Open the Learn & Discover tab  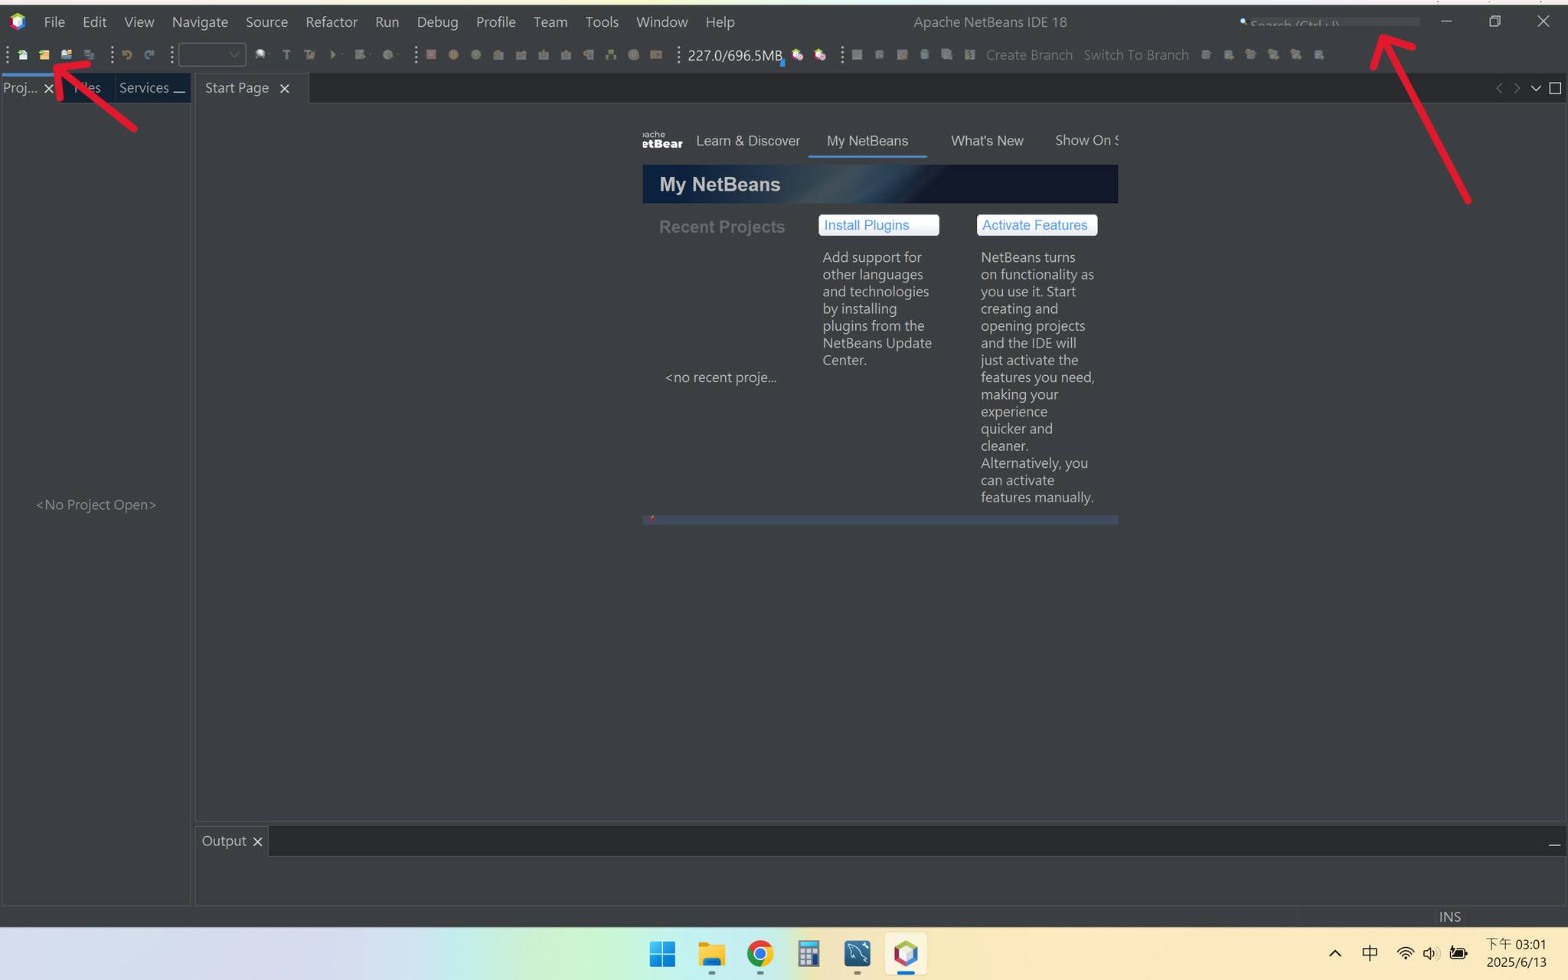(x=748, y=141)
